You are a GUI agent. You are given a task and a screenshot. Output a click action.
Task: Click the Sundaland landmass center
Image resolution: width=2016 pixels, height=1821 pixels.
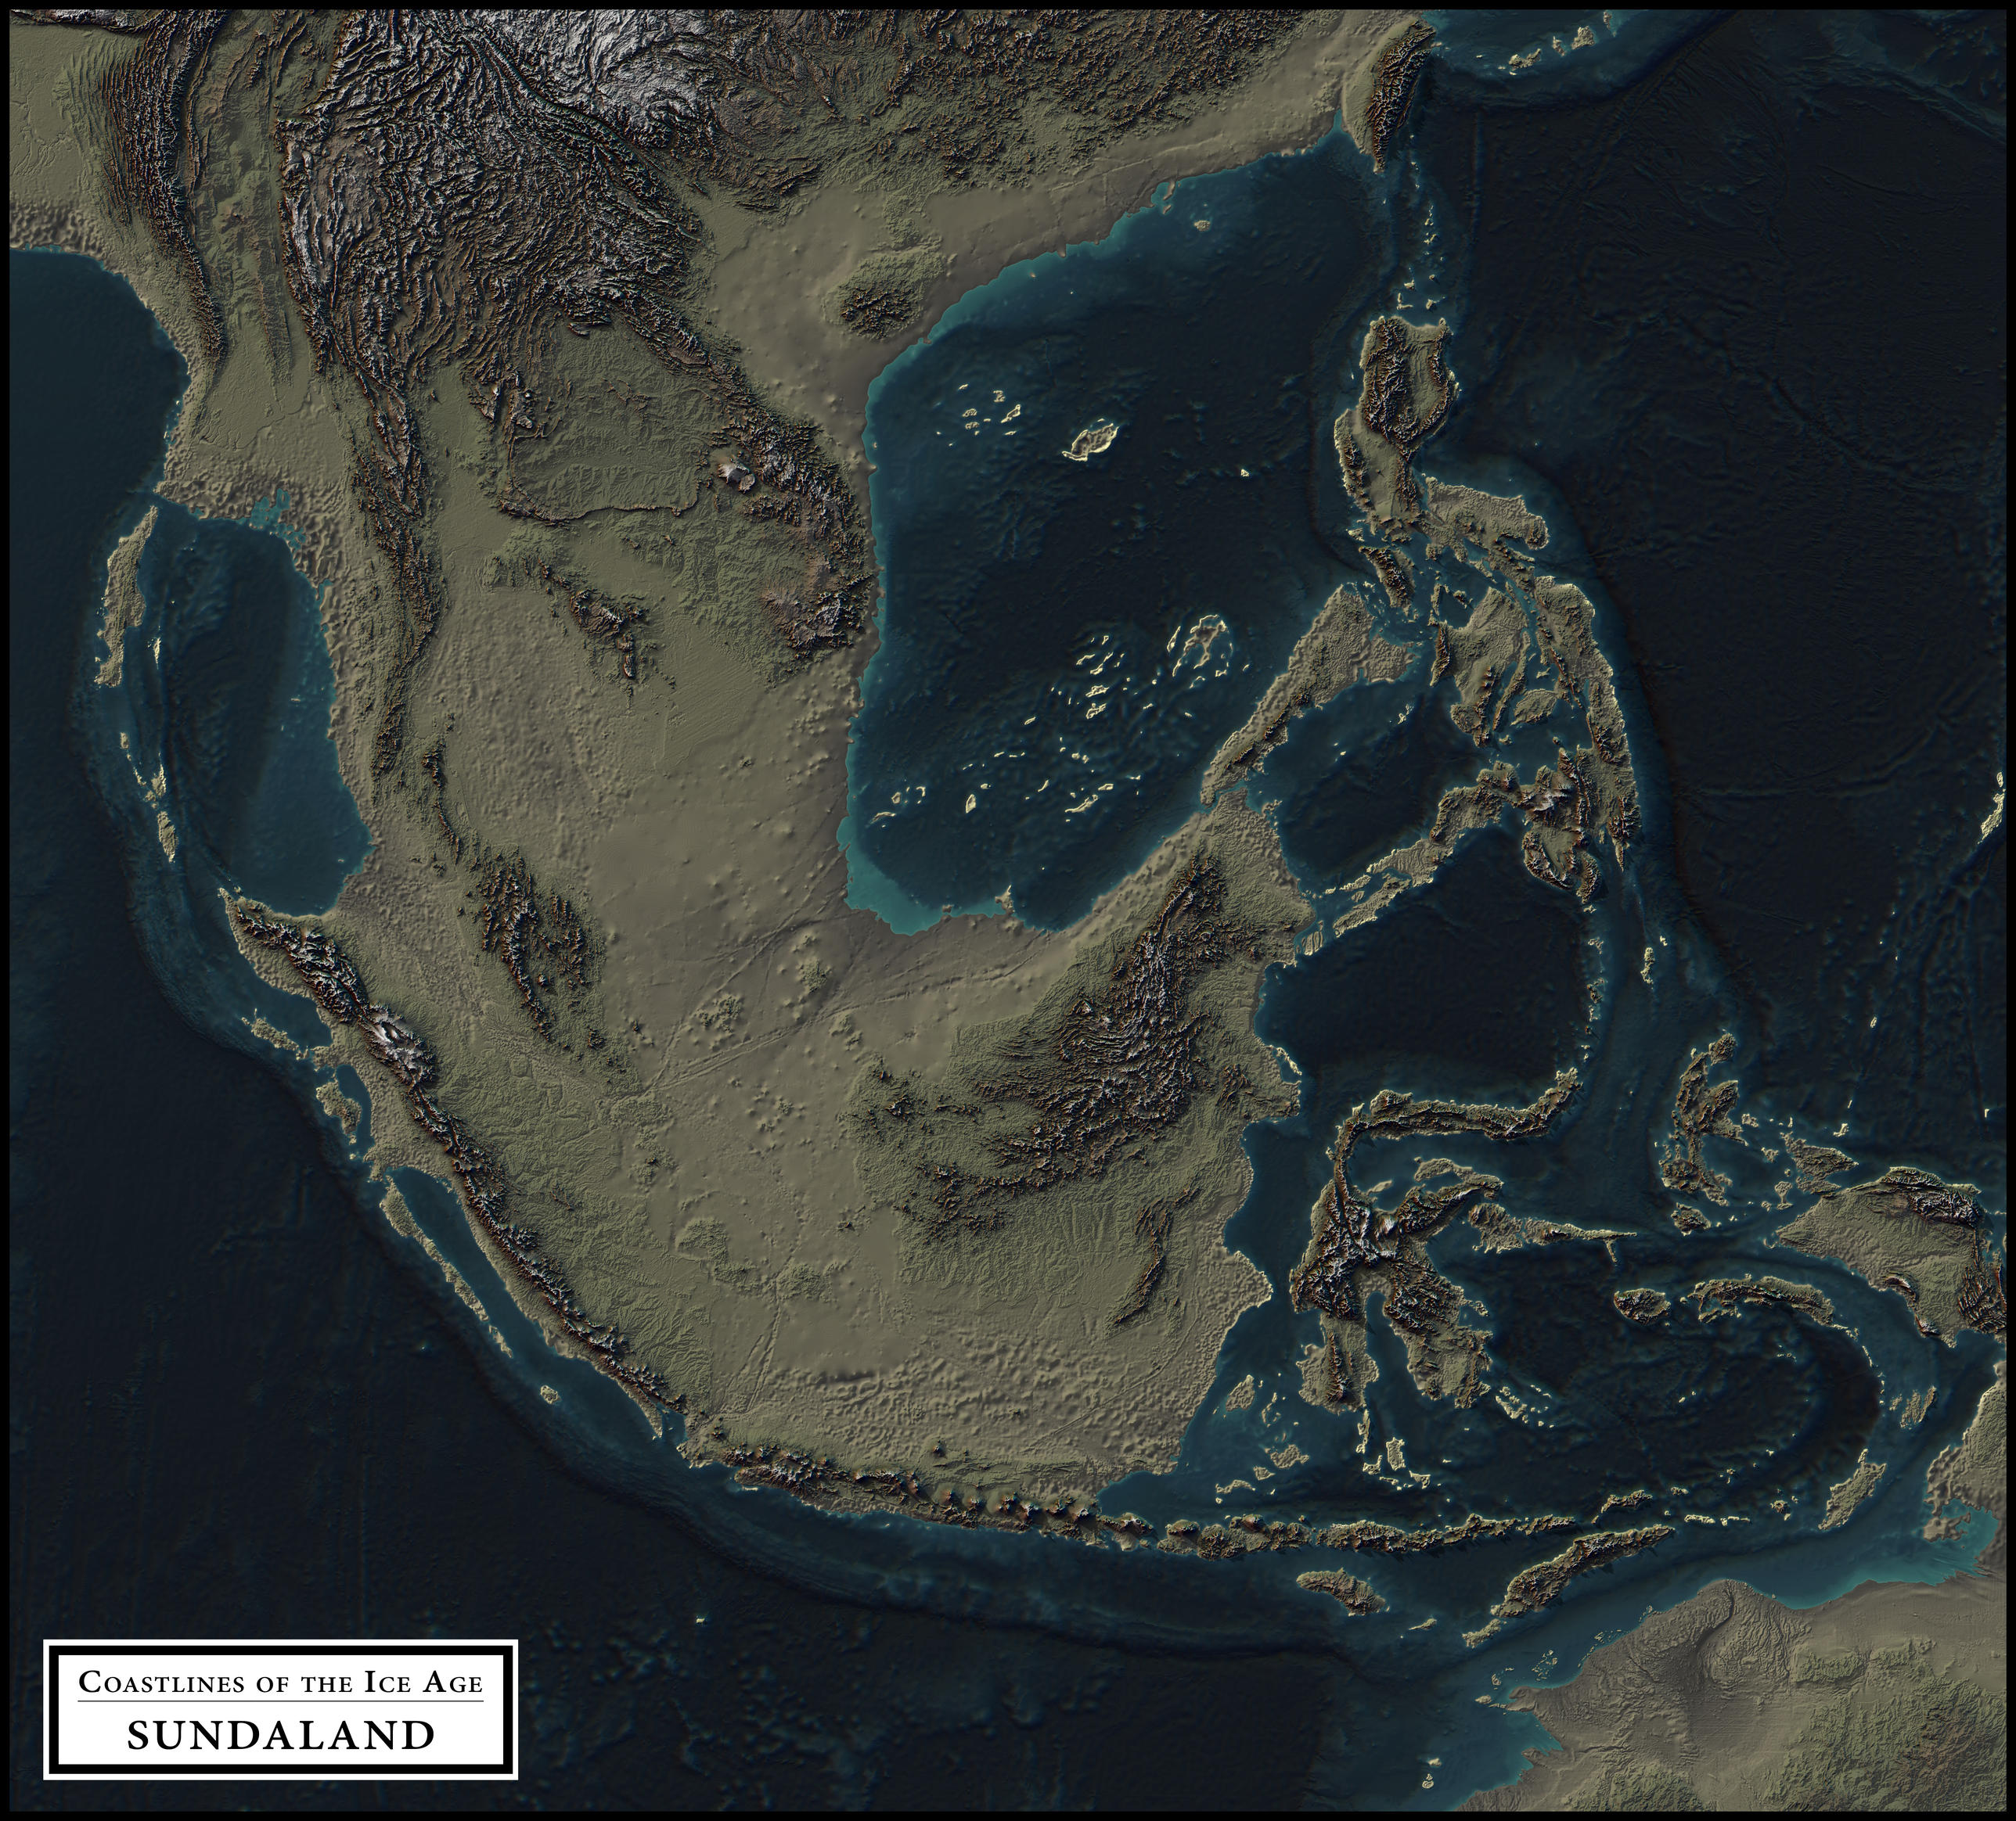click(800, 1149)
